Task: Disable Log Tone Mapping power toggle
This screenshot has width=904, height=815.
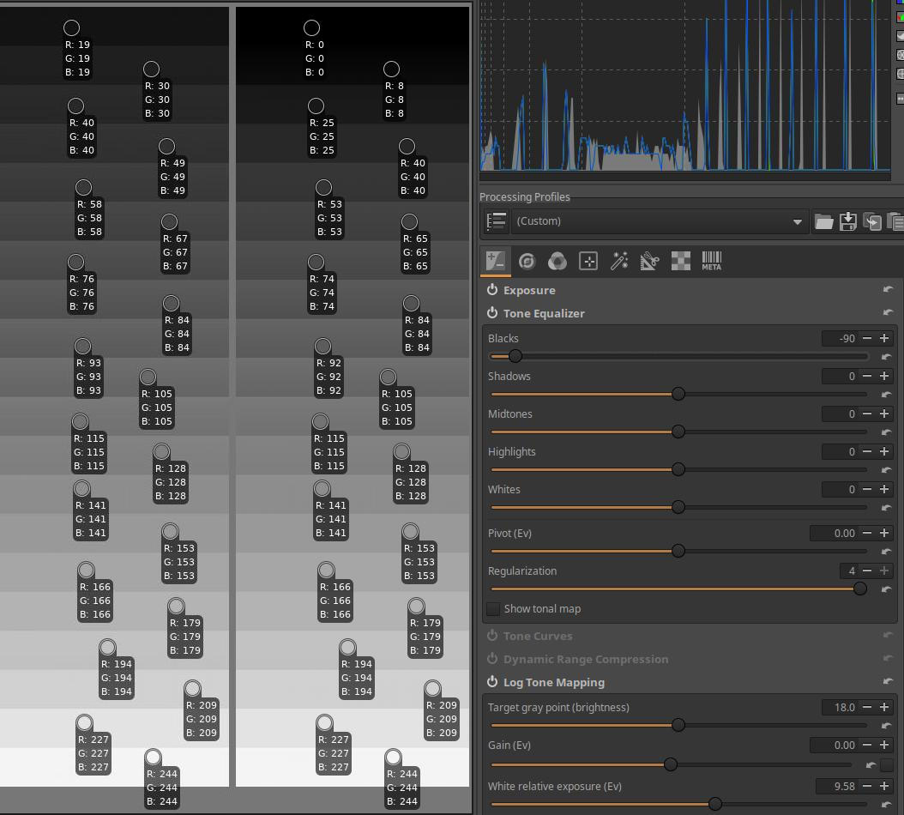Action: click(492, 682)
